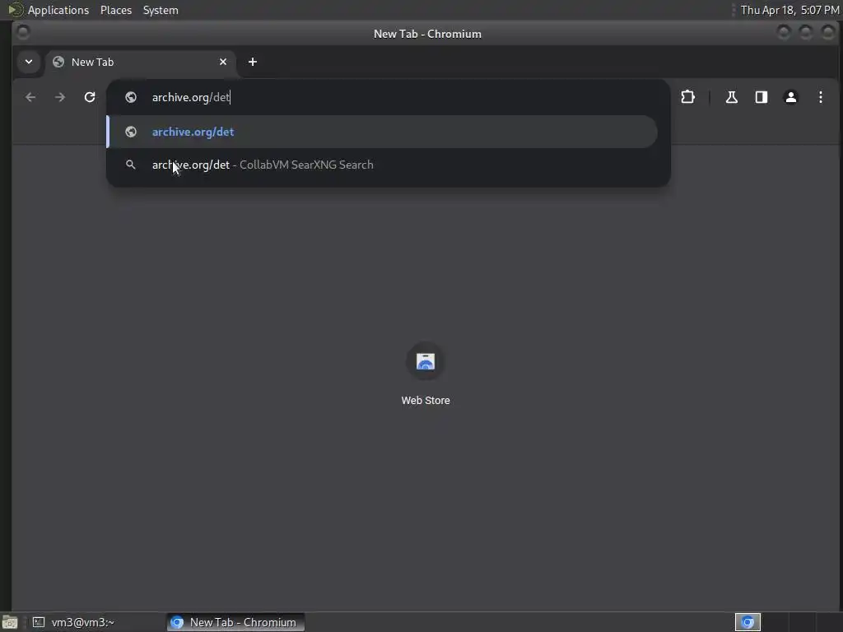The width and height of the screenshot is (843, 632).
Task: Click New Tab - Chromium taskbar button
Action: 235,622
